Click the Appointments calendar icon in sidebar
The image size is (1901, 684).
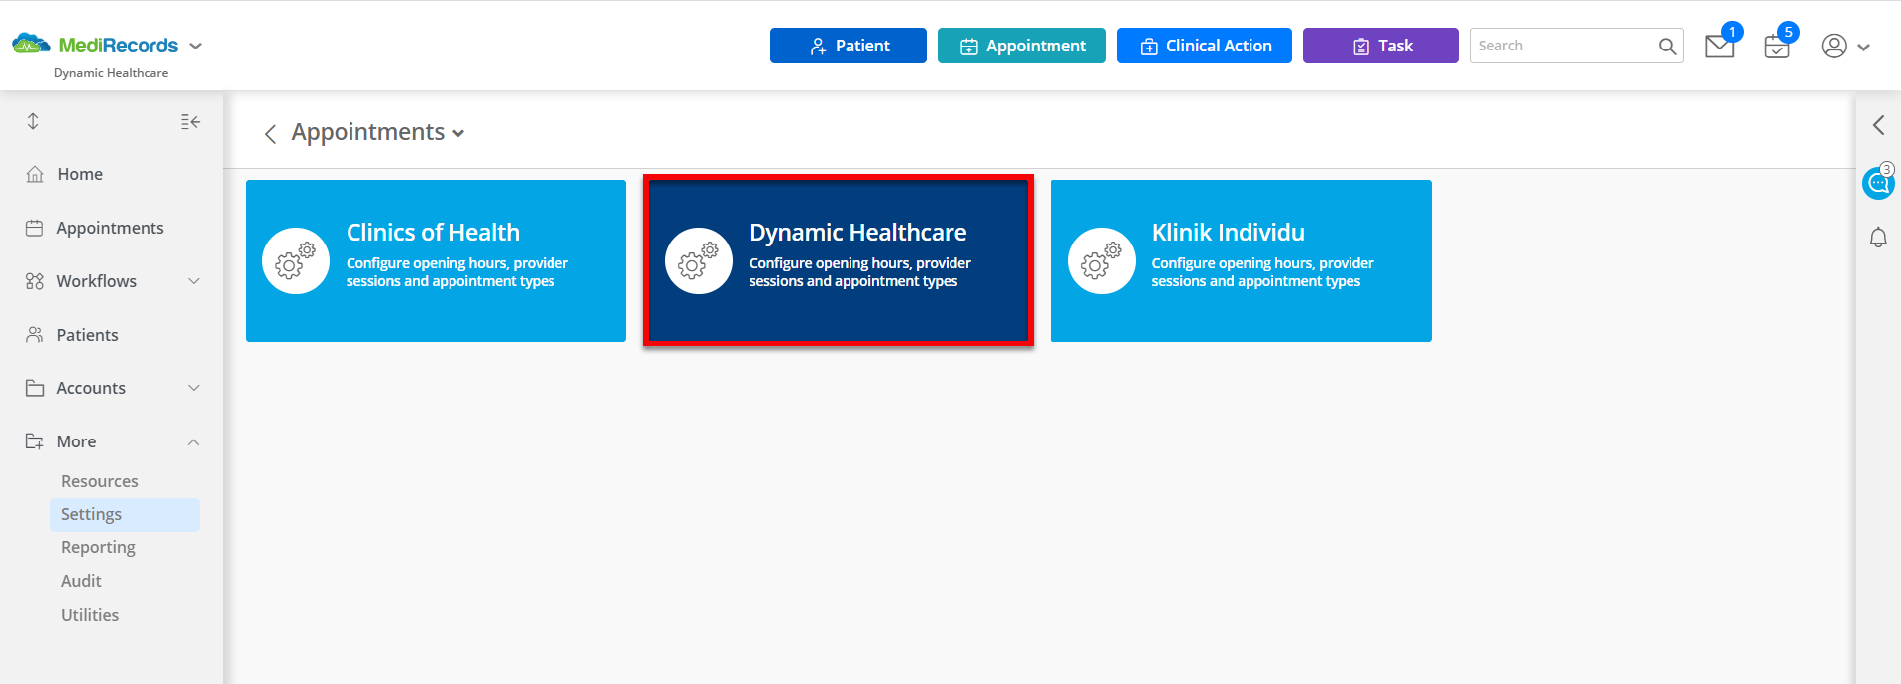35,228
